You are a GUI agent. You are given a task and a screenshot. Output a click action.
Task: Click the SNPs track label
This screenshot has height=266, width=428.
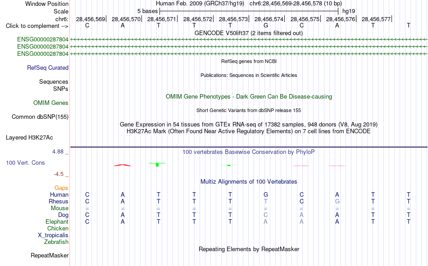[61, 89]
